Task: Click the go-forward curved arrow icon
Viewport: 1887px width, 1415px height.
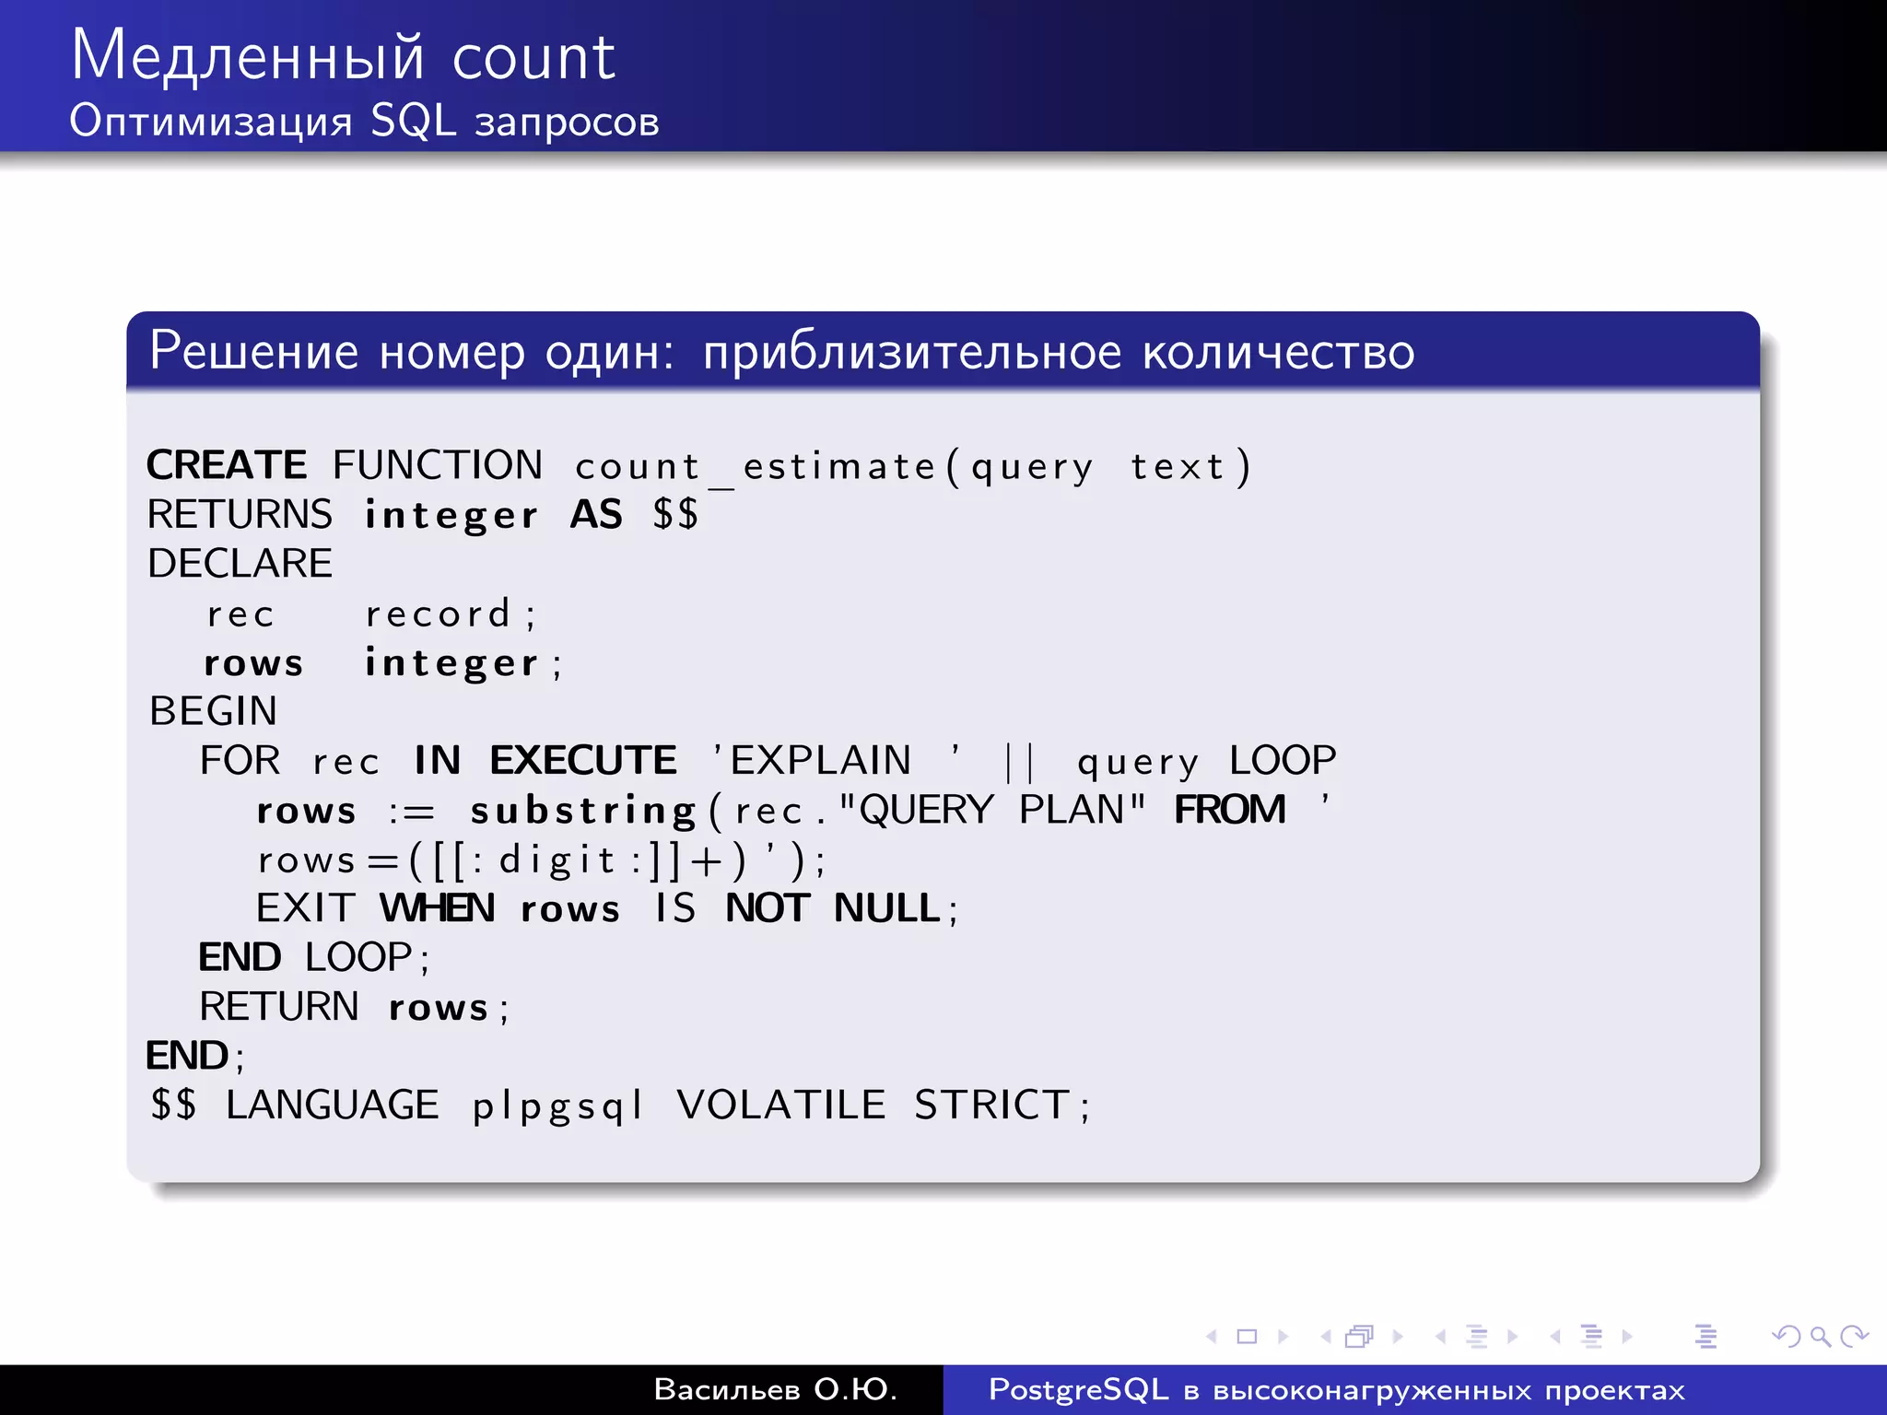Action: [x=1854, y=1336]
